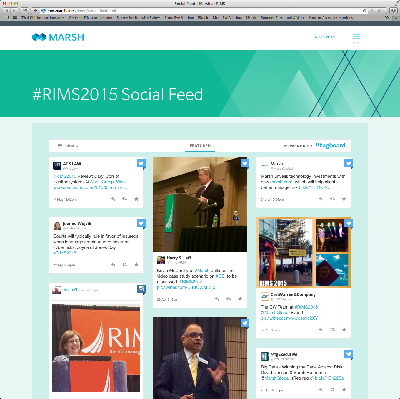Image resolution: width=400 pixels, height=399 pixels.
Task: Open the #tagboard link
Action: click(330, 145)
